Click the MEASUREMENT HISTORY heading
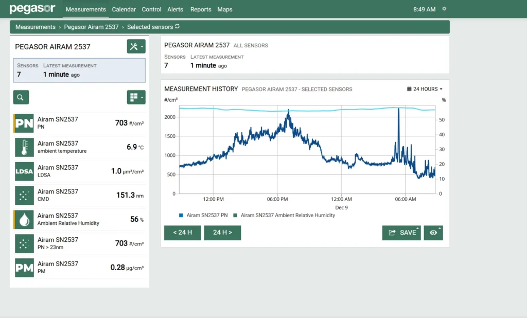 (201, 89)
